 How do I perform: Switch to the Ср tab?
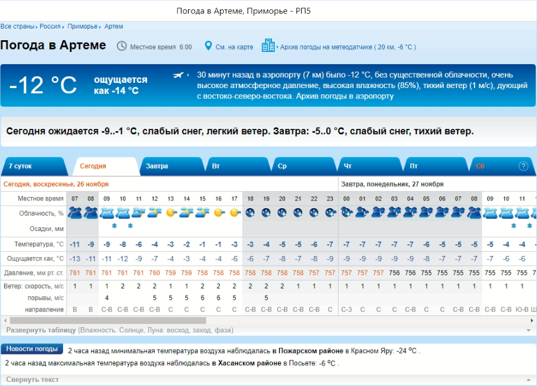tap(304, 166)
